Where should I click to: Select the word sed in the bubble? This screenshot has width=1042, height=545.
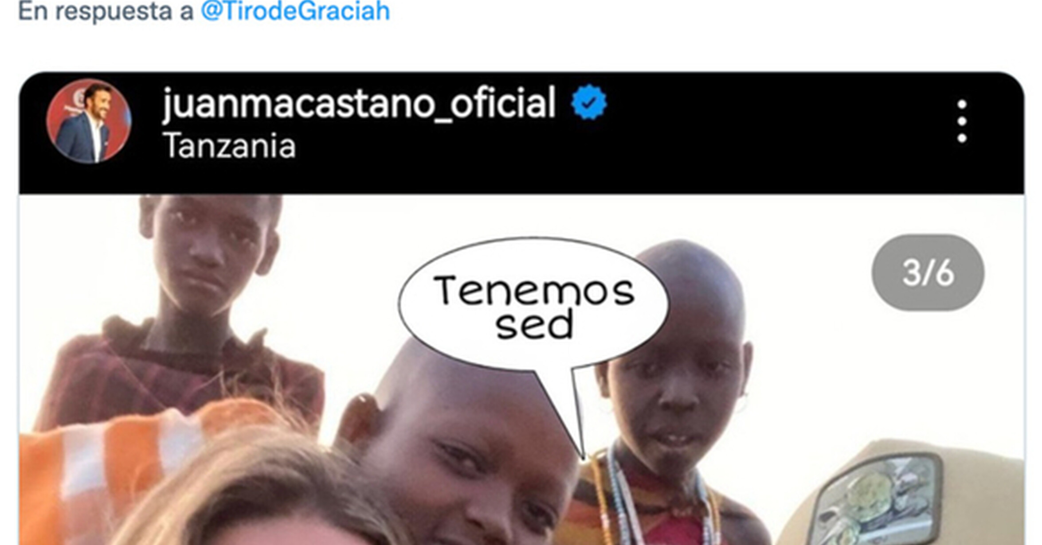(534, 324)
